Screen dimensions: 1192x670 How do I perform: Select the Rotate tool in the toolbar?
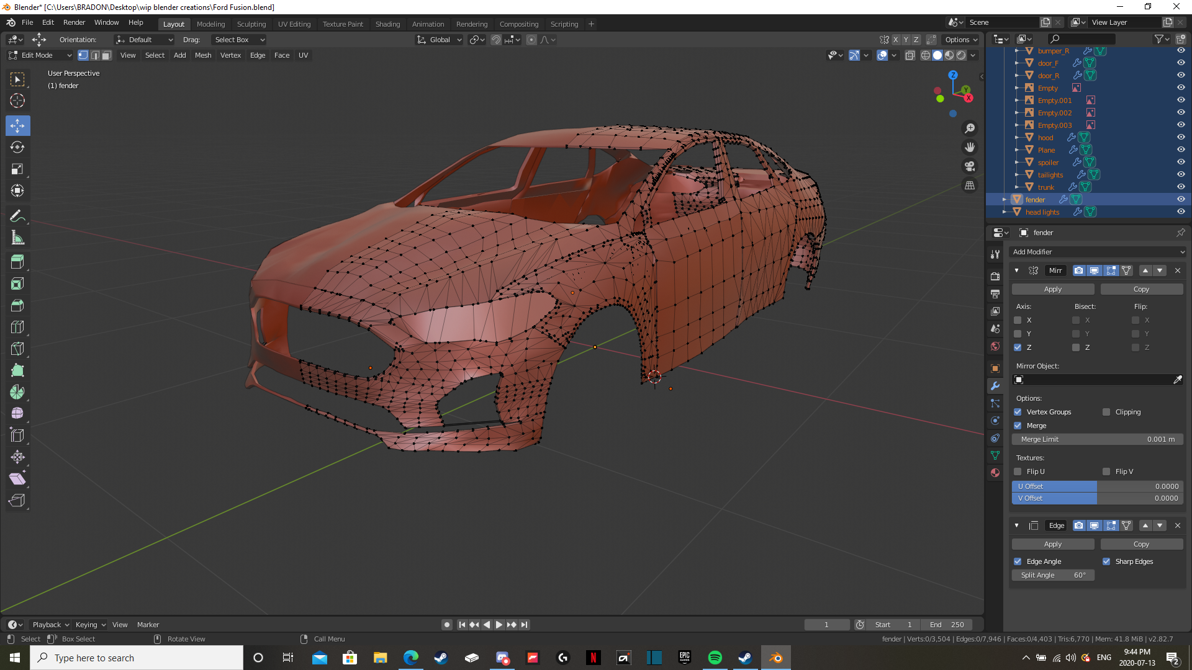tap(17, 147)
